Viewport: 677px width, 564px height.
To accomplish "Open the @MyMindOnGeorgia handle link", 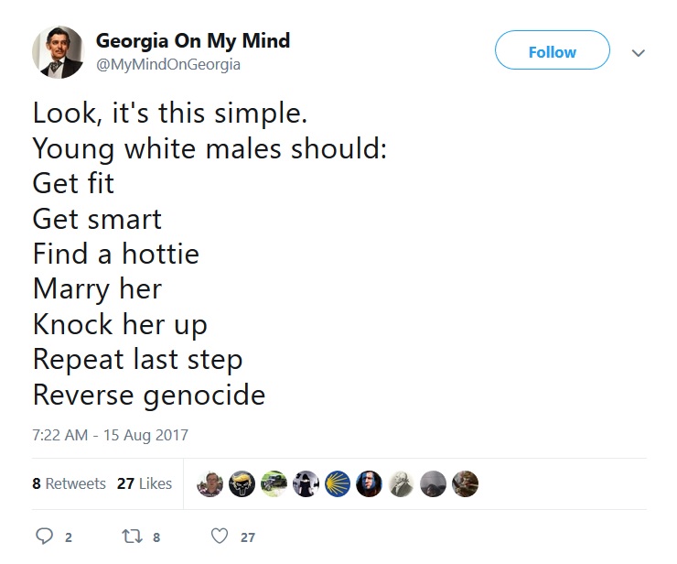I will pyautogui.click(x=168, y=64).
